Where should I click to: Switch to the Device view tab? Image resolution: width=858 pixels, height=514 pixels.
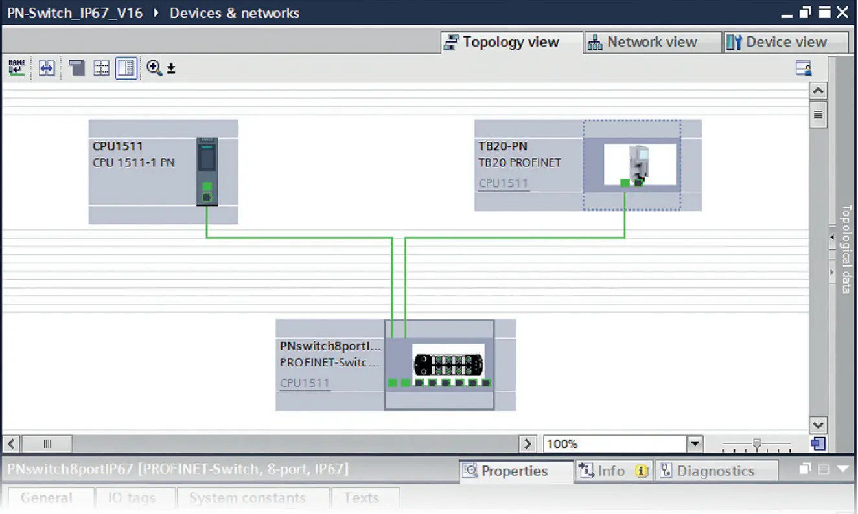[x=785, y=41]
